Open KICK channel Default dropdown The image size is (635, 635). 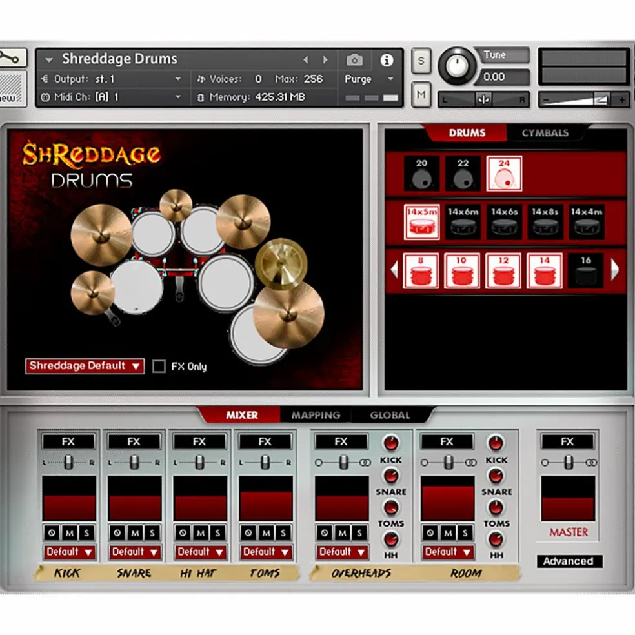[69, 552]
